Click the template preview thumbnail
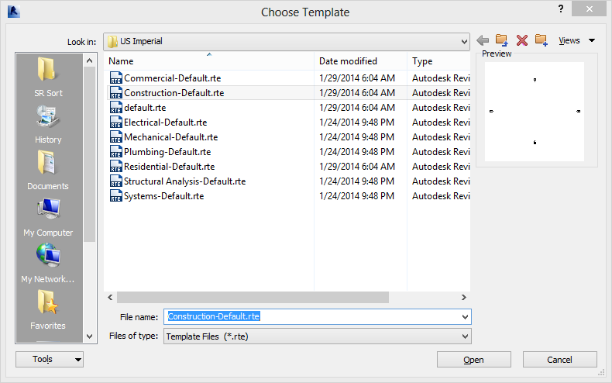 (535, 112)
